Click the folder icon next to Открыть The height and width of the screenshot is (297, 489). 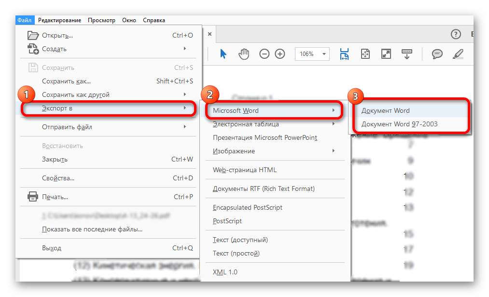[x=33, y=35]
